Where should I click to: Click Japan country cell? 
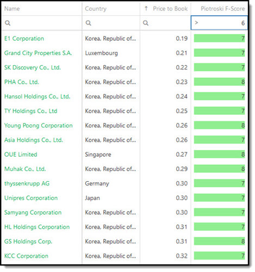coord(92,198)
